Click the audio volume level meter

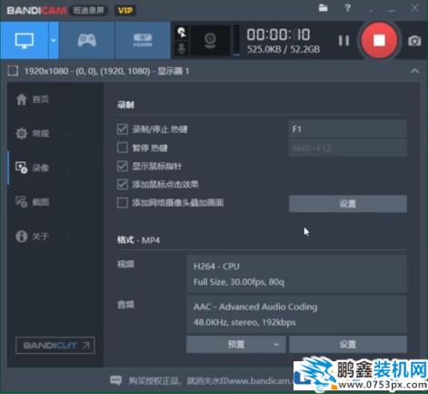tap(236, 41)
